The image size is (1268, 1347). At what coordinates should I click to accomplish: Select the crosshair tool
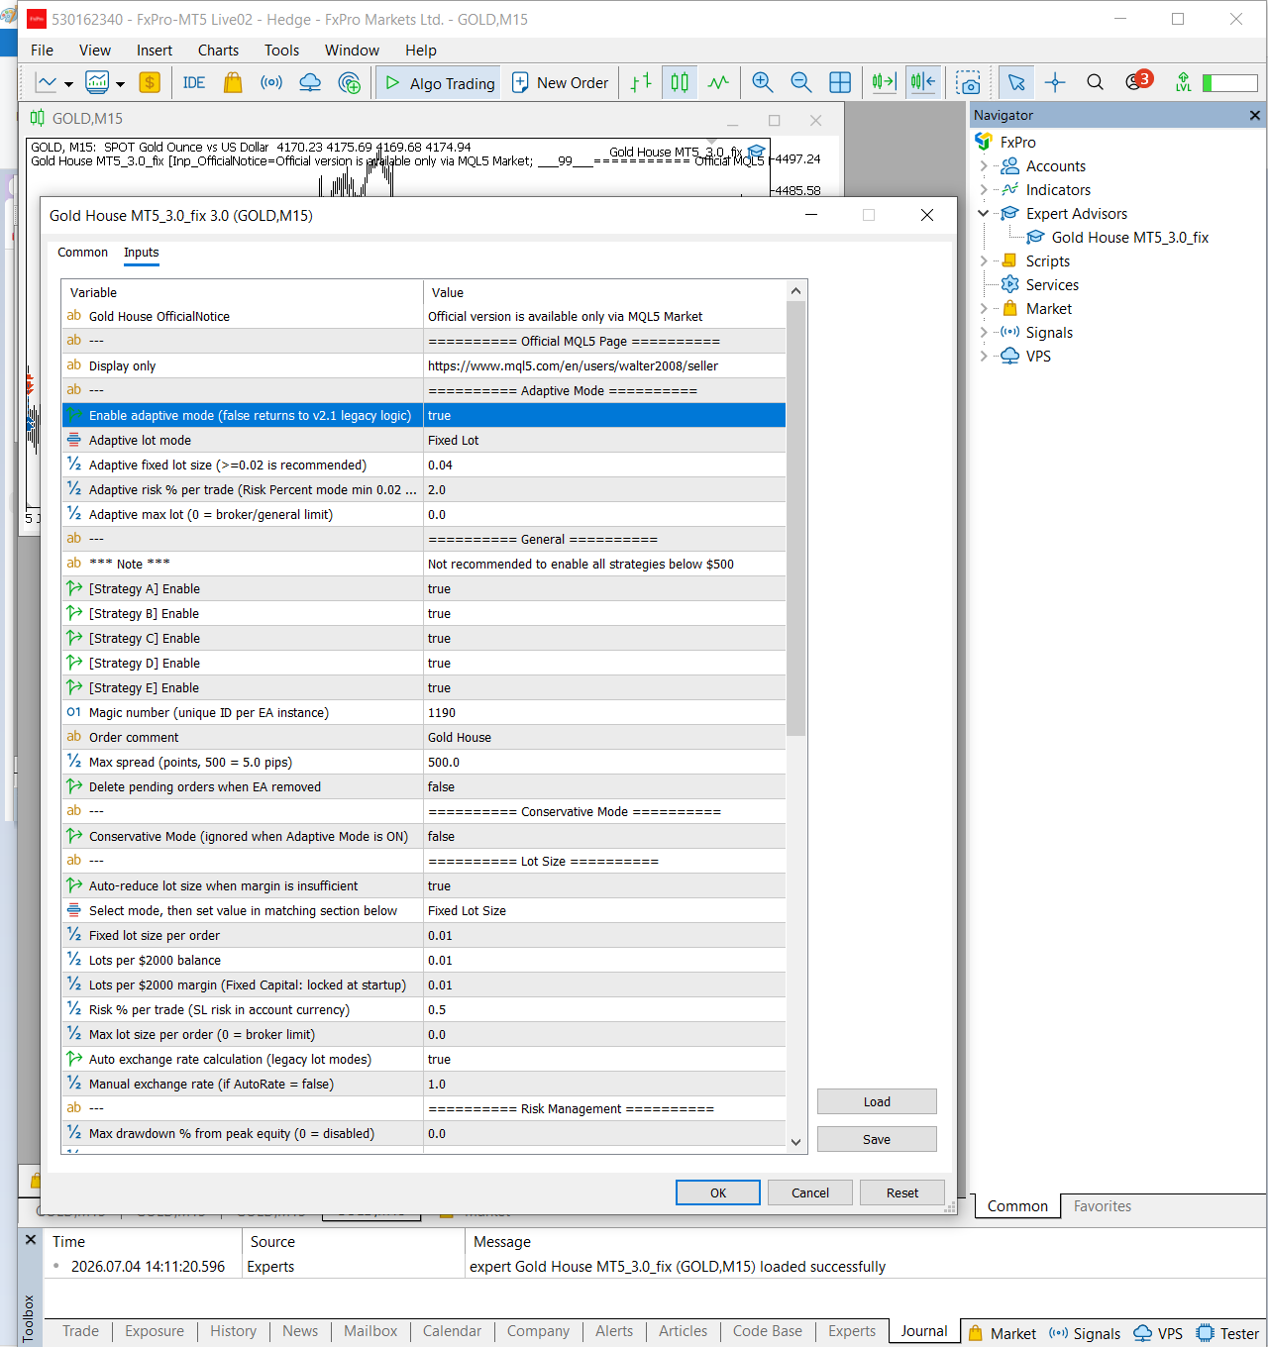(x=1055, y=83)
